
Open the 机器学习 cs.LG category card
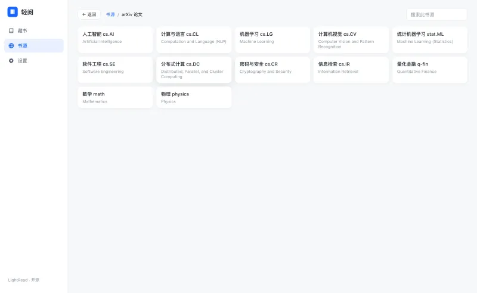(x=272, y=40)
